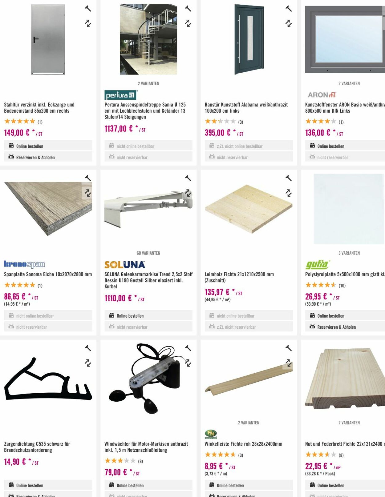
Task: Select Reservieren & Abholen for Stahltür
Action: (48, 157)
